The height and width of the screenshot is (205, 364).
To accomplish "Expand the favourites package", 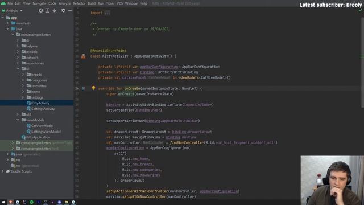I will [x=23, y=86].
